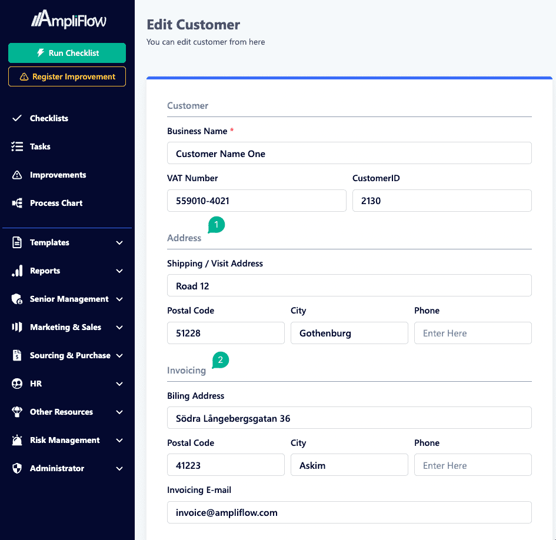Click the HR people icon
The height and width of the screenshot is (540, 556).
[x=17, y=384]
